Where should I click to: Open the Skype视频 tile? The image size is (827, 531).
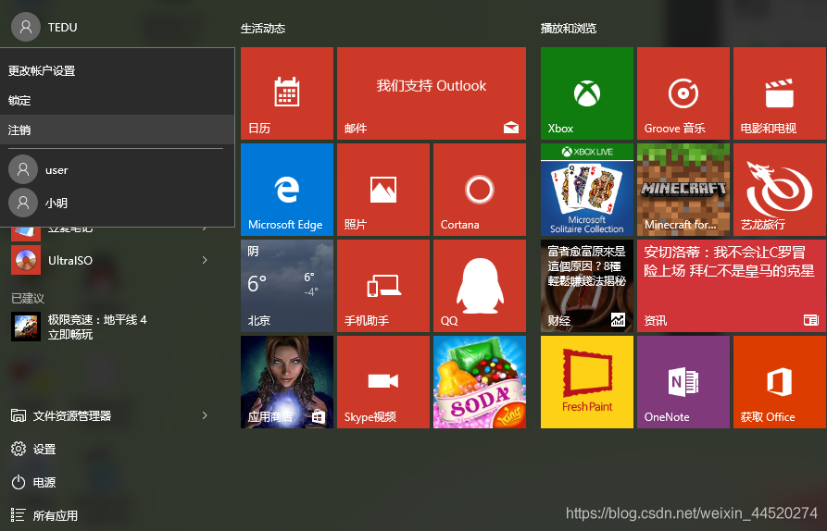[x=382, y=382]
